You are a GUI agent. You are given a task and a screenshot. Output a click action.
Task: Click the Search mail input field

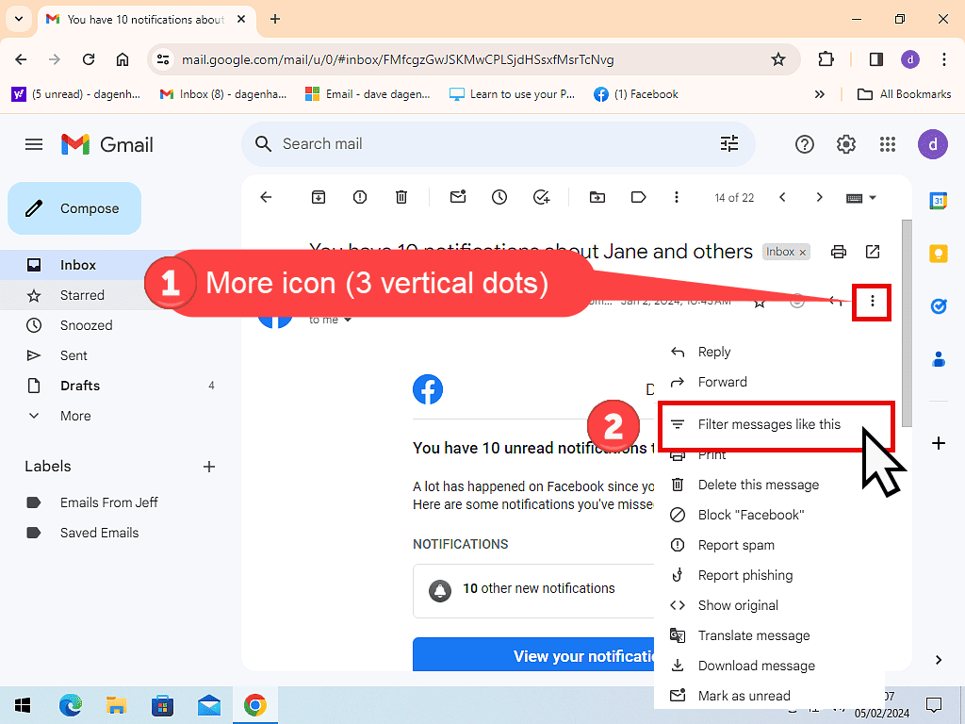(x=490, y=144)
